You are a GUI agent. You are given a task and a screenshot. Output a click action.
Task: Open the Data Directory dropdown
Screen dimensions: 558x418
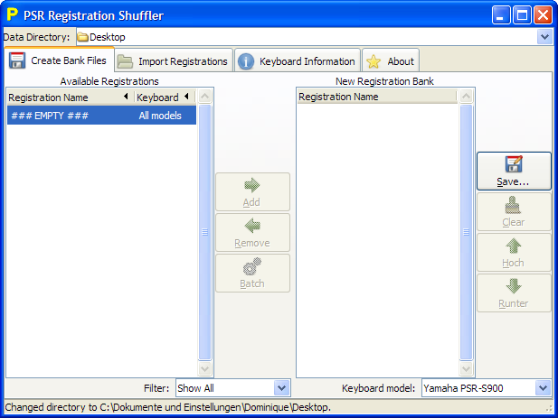(544, 37)
